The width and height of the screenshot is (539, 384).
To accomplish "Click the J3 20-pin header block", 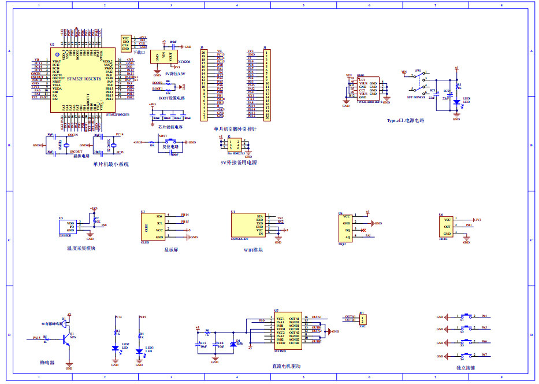I will click(203, 85).
